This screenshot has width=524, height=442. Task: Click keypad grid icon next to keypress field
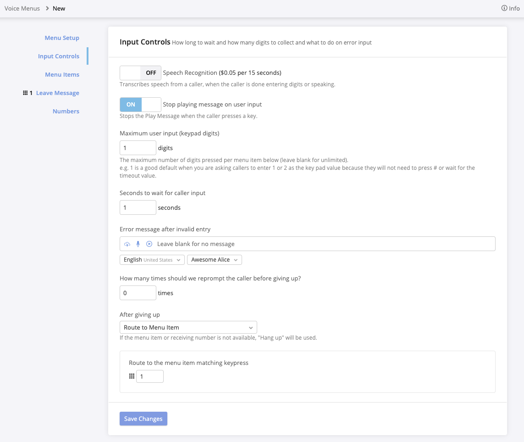132,376
